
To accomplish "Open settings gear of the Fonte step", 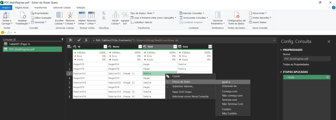I will pyautogui.click(x=327, y=77).
